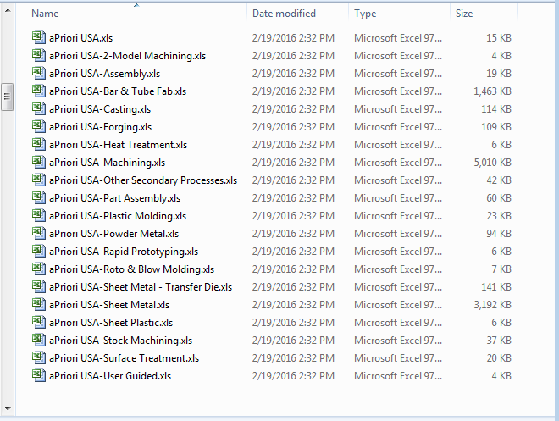Click the 37 KB size value
The width and height of the screenshot is (559, 421).
click(x=499, y=341)
